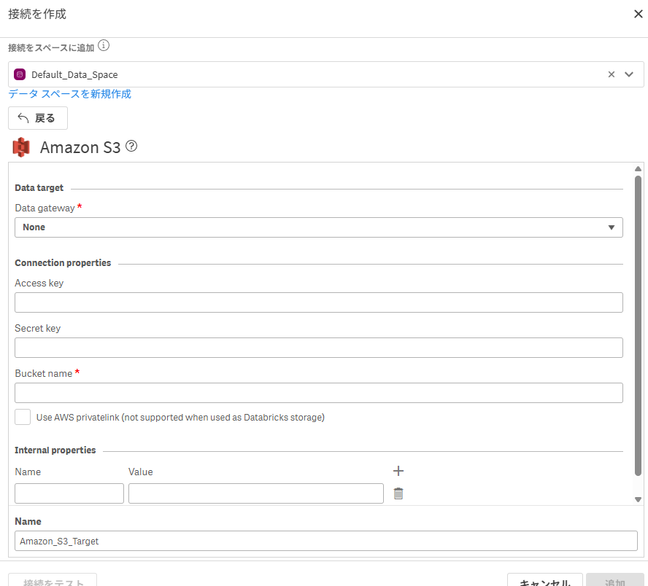648x586 pixels.
Task: Edit connection name Amazon_S3_Target
Action: (x=326, y=541)
